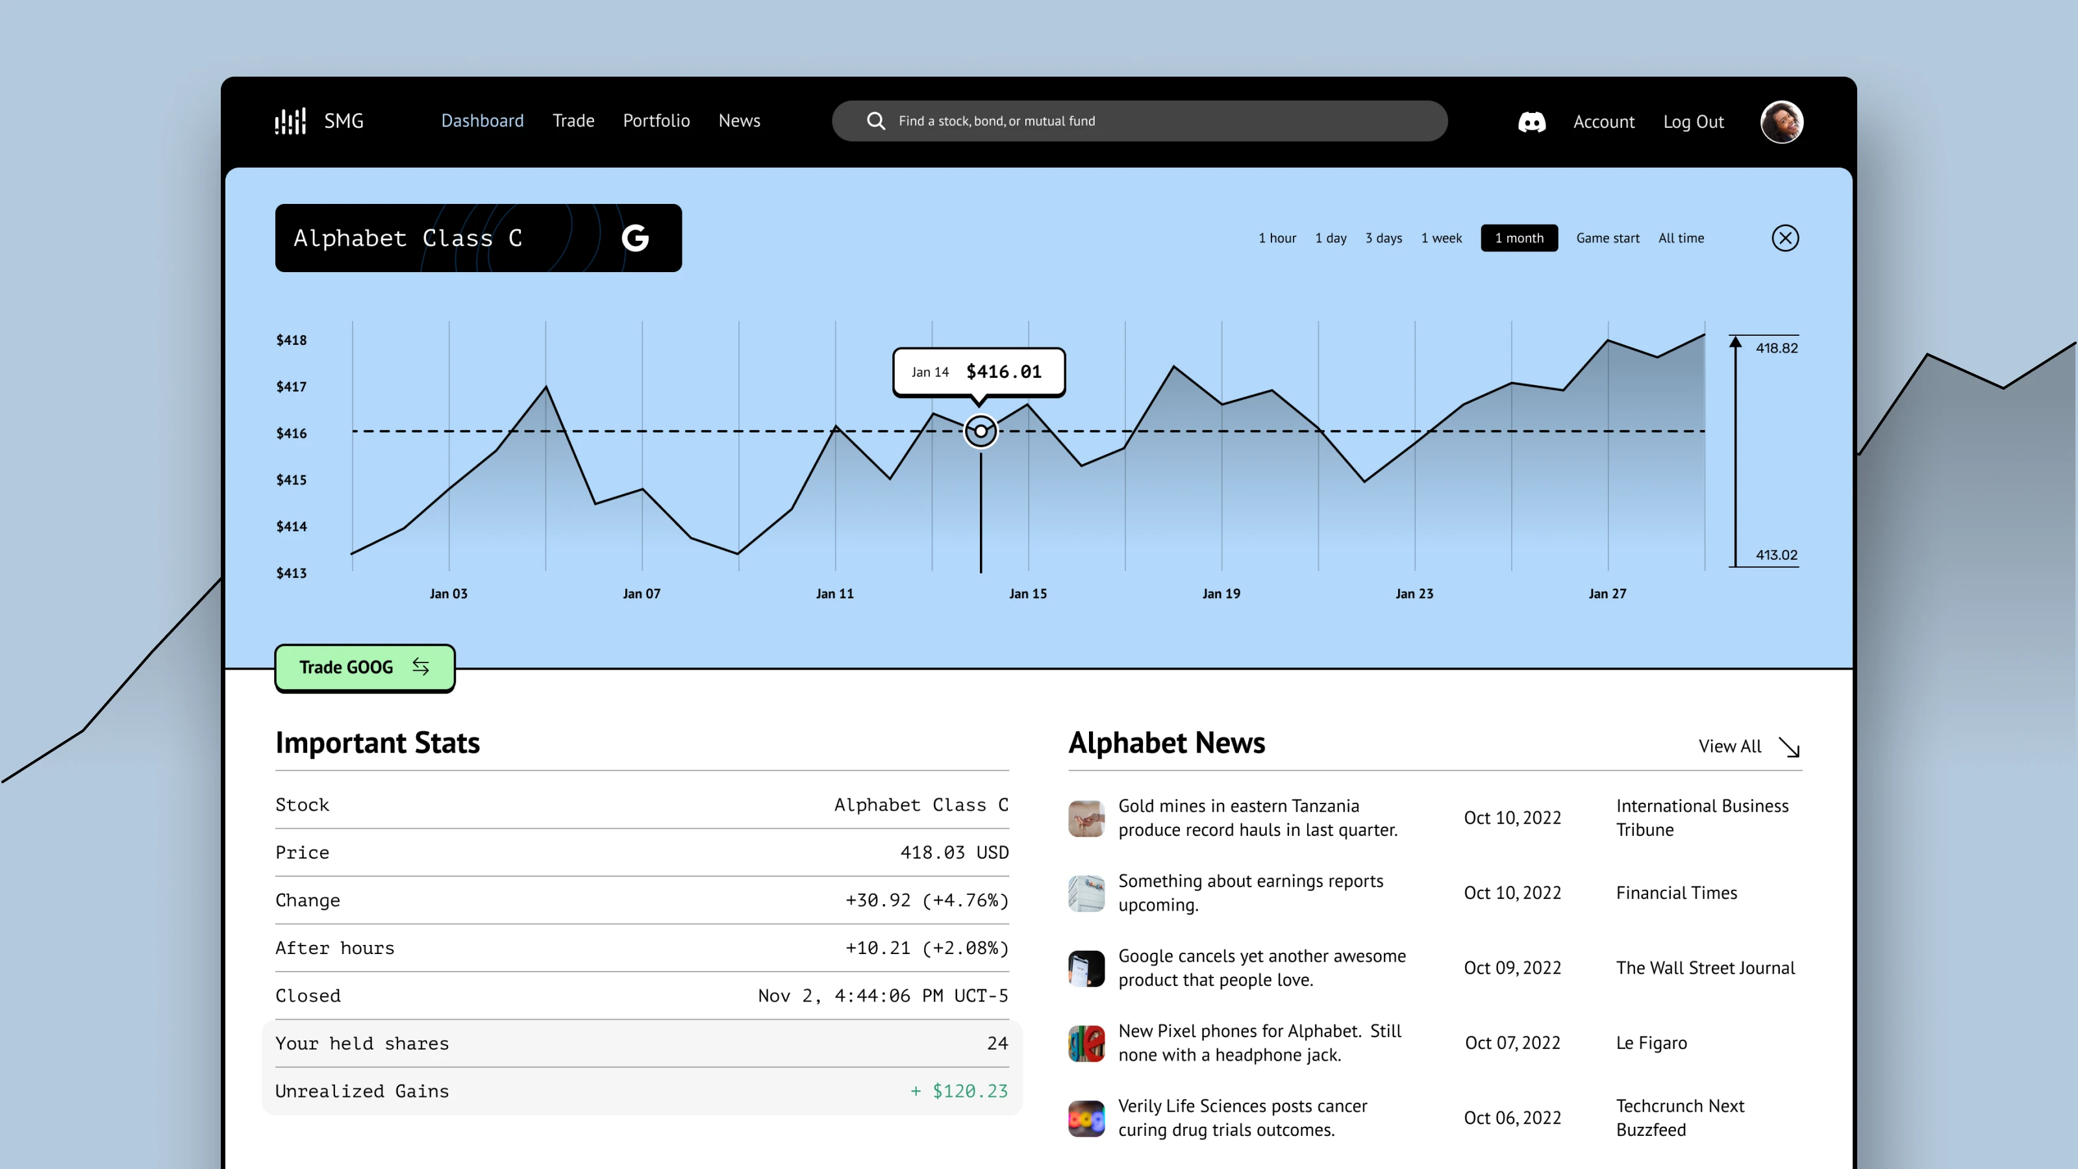2078x1169 pixels.
Task: Click the SMG logo icon
Action: pyautogui.click(x=290, y=121)
